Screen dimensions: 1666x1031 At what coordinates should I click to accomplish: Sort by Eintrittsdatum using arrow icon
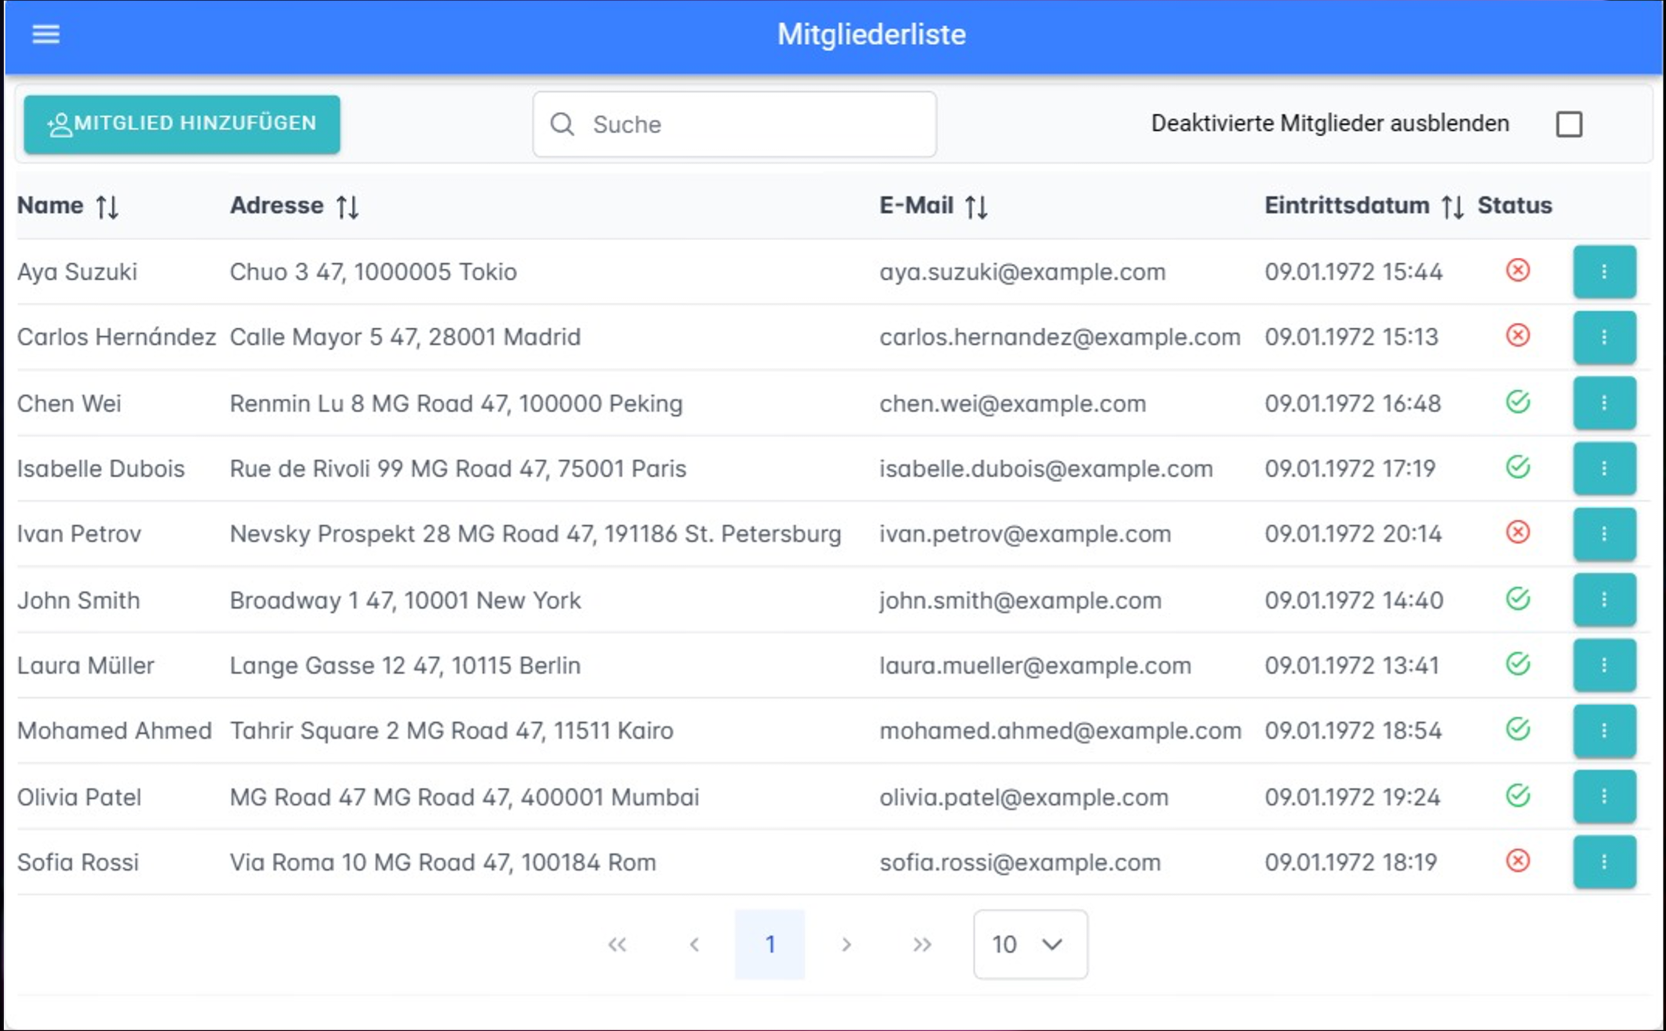[1452, 207]
